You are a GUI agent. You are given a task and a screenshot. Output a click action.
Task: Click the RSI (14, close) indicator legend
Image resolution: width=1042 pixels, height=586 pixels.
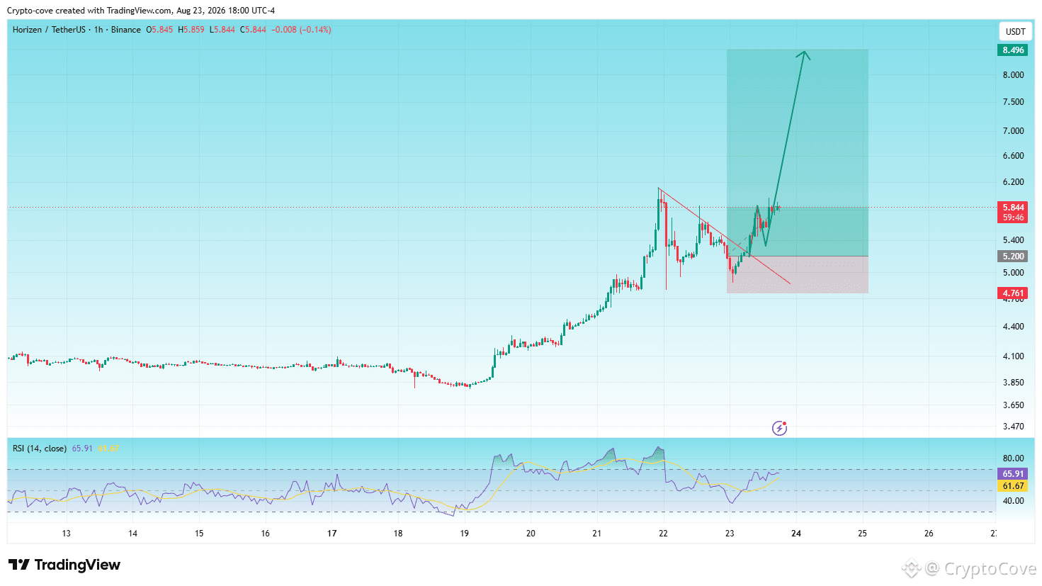click(40, 449)
